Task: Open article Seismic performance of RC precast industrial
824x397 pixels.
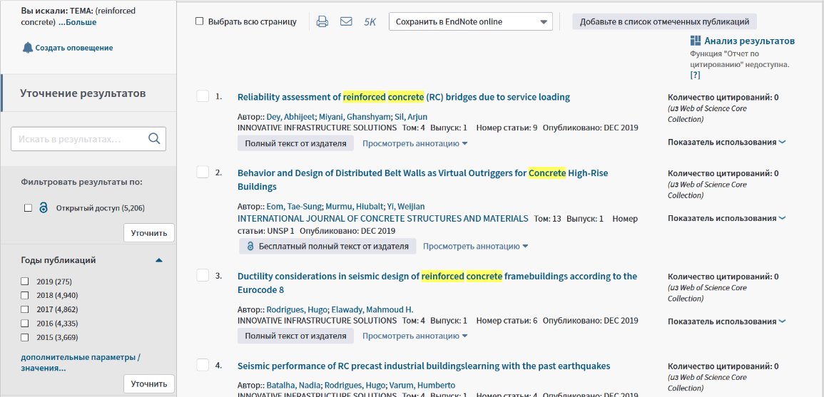Action: click(x=424, y=366)
